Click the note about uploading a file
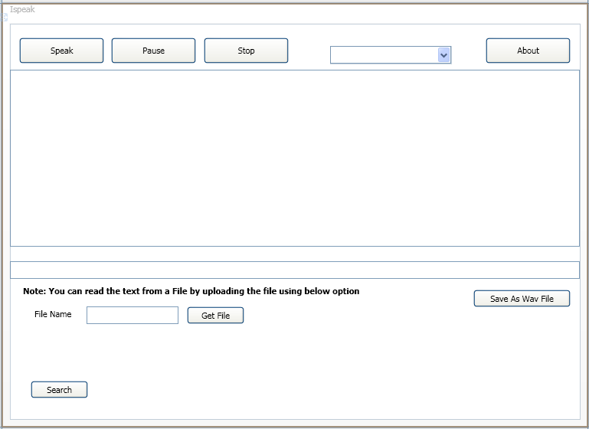 [191, 291]
